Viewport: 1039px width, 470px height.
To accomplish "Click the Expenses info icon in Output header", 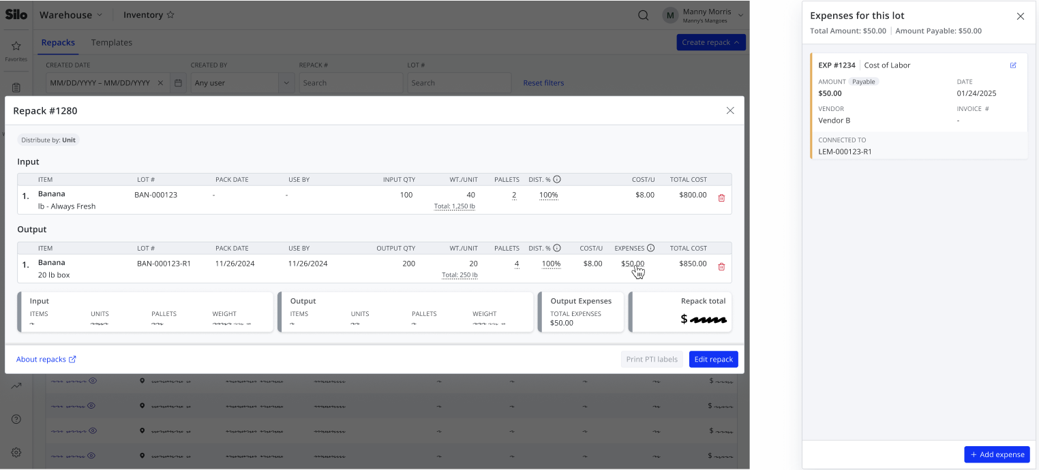I will [650, 248].
